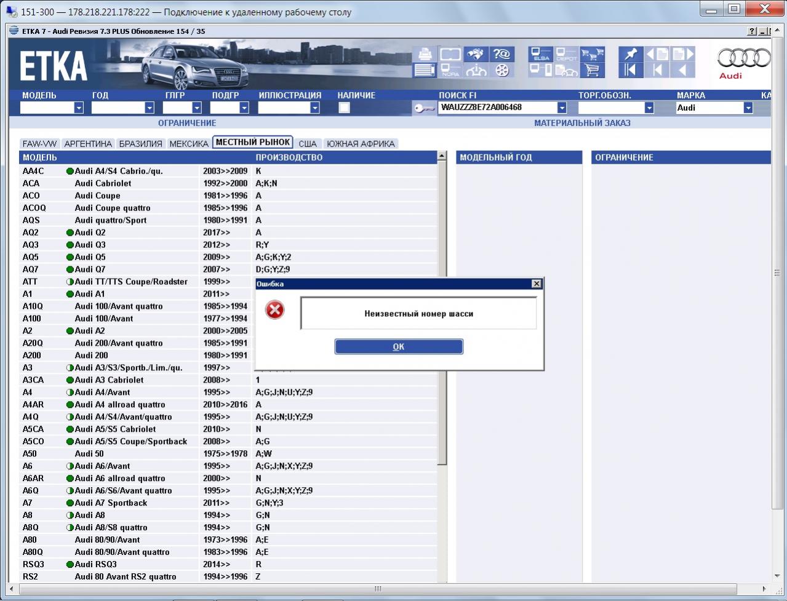This screenshot has height=601, width=787.
Task: Launch the NORA terminal icon
Action: point(450,70)
